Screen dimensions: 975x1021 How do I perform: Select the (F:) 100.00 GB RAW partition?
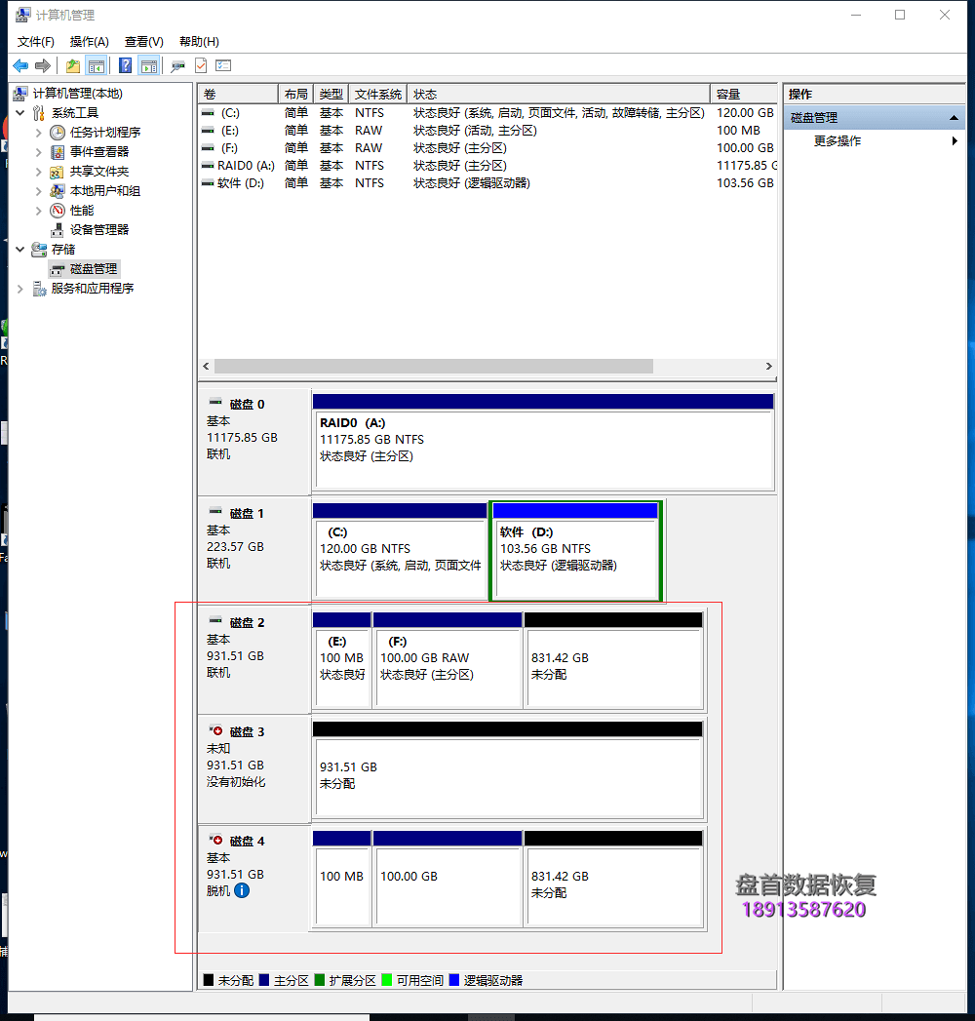pos(448,660)
